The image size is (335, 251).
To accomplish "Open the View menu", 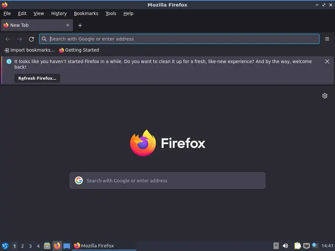I will tap(39, 13).
